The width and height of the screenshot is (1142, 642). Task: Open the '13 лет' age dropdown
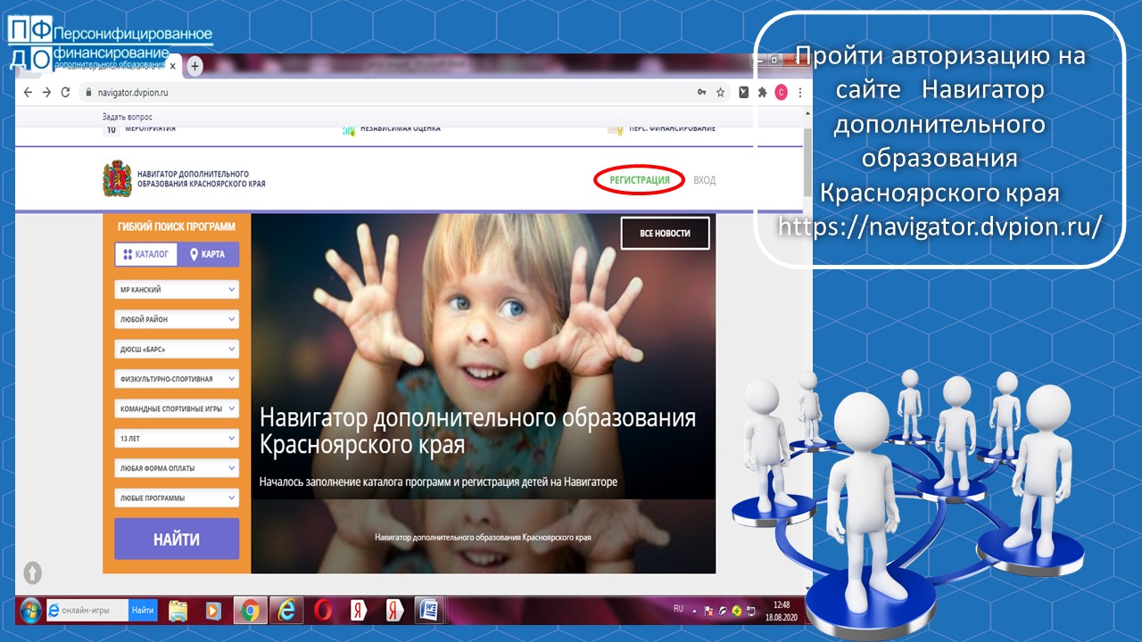(177, 438)
